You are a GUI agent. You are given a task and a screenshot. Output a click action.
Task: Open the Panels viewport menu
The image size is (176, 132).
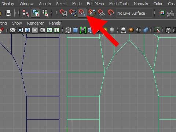[x=55, y=23]
